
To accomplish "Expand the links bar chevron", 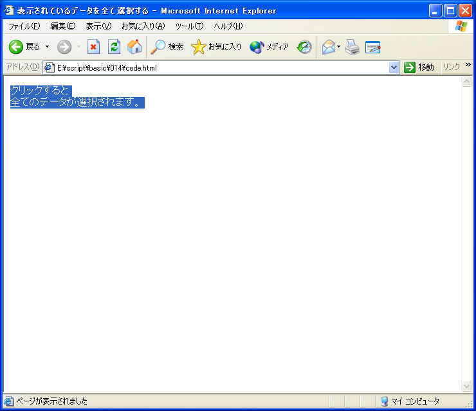I will [468, 65].
